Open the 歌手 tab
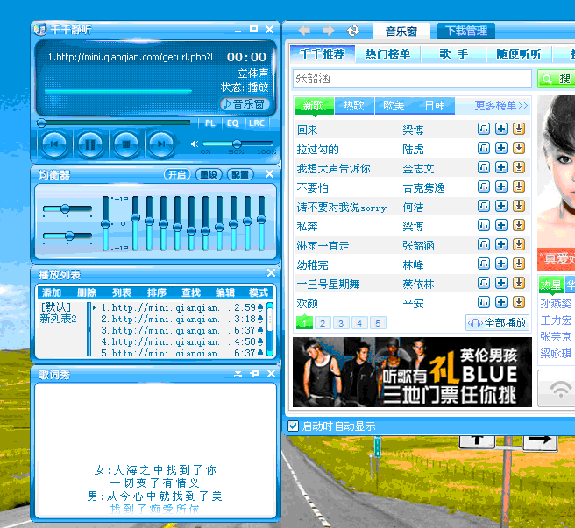575x528 pixels. pyautogui.click(x=454, y=54)
